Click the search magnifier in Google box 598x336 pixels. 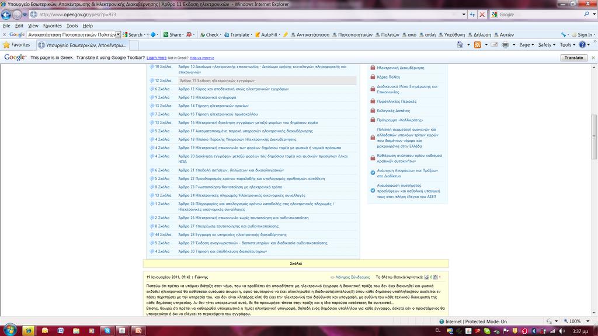pos(586,14)
